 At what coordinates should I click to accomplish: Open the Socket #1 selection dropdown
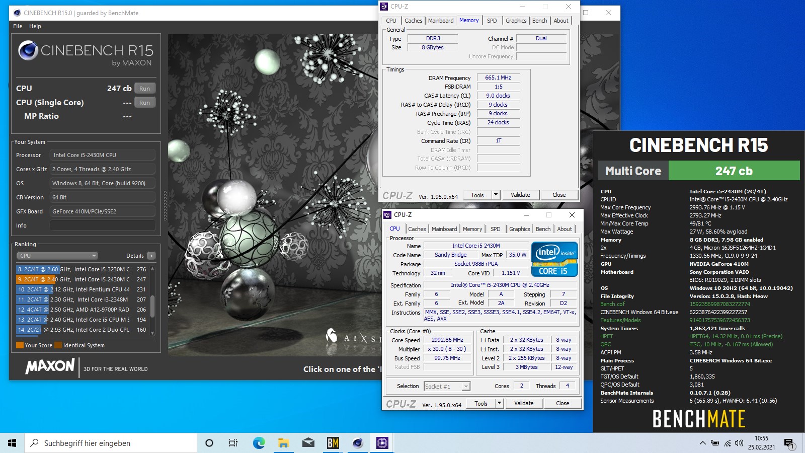click(447, 386)
